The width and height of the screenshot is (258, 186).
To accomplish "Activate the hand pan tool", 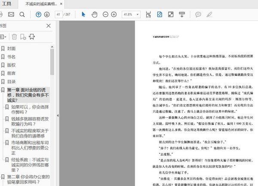I will [x=95, y=15].
